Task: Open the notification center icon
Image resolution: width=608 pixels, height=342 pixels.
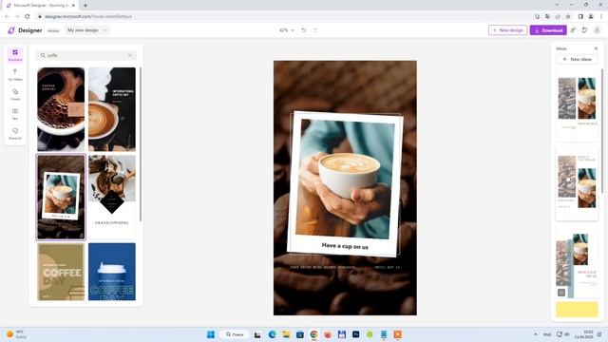Action: (x=599, y=334)
